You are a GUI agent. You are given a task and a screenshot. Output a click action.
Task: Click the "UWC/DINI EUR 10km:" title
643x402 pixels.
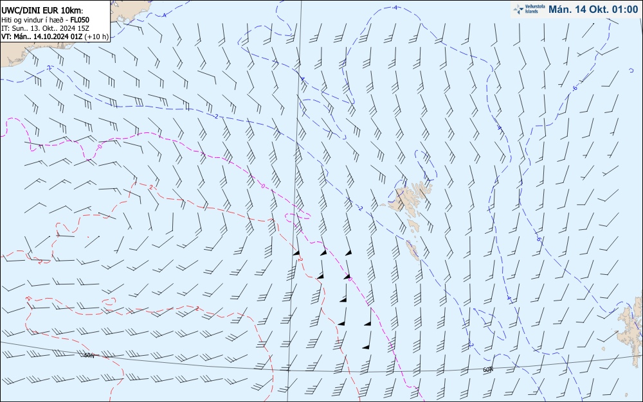42,11
